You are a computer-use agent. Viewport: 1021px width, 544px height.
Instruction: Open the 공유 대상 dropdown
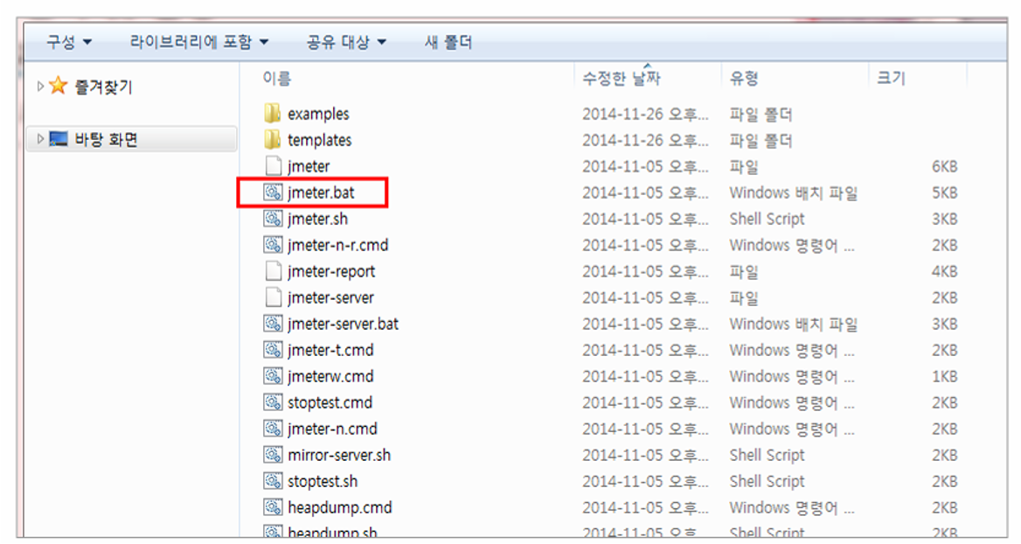346,42
